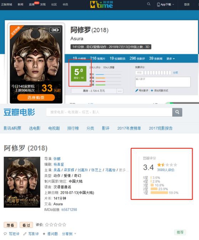Image resolution: width=199 pixels, height=240 pixels.
Task: Expand the App下载 dropdown arrow
Action: coord(173,4)
